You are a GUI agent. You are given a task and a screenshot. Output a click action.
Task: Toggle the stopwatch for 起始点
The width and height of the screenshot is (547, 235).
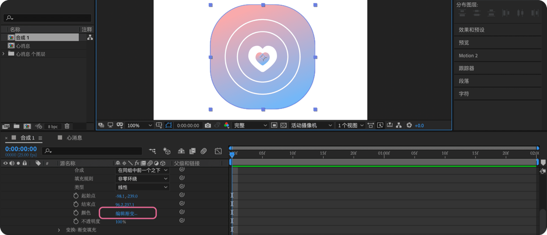(x=76, y=196)
